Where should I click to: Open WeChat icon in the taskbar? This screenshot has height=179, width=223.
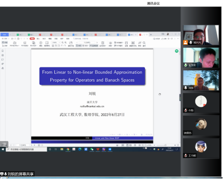point(92,149)
